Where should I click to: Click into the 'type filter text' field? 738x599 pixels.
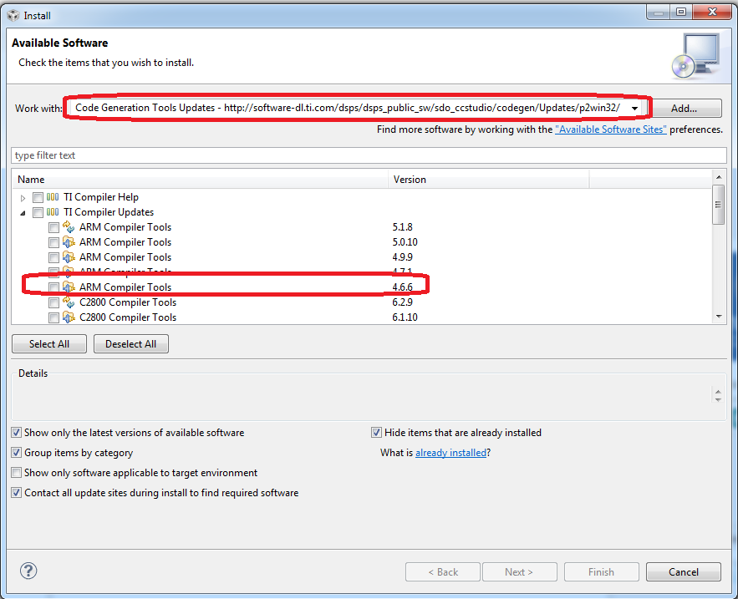pyautogui.click(x=369, y=155)
